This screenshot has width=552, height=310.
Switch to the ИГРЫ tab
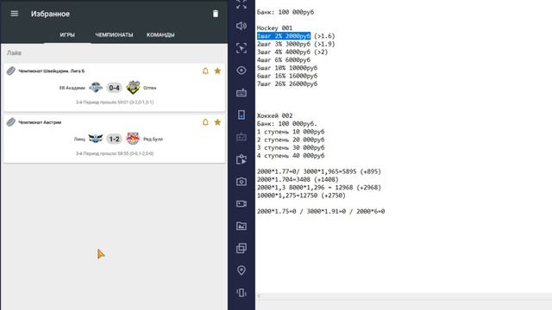click(x=67, y=34)
